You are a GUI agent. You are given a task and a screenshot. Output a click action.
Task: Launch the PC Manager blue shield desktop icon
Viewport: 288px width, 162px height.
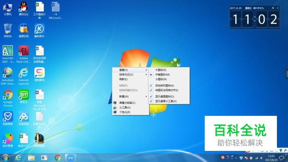coord(8,119)
